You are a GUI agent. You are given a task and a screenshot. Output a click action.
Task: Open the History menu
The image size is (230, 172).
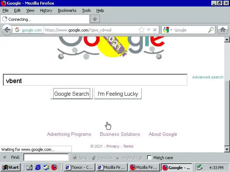coord(46,10)
